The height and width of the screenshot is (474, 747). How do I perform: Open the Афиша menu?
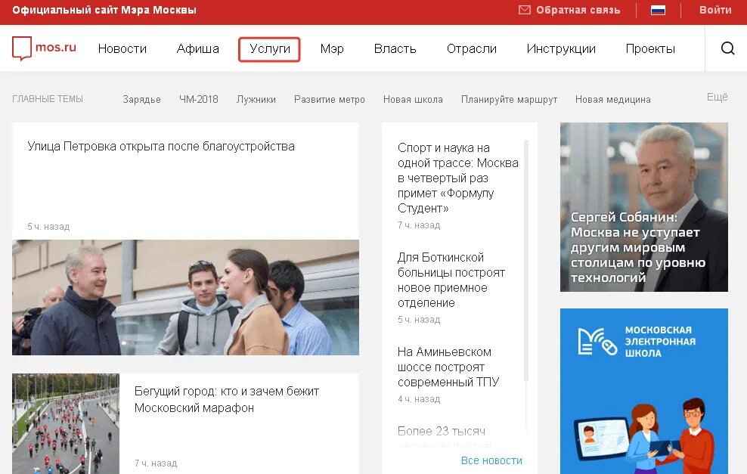click(x=197, y=48)
